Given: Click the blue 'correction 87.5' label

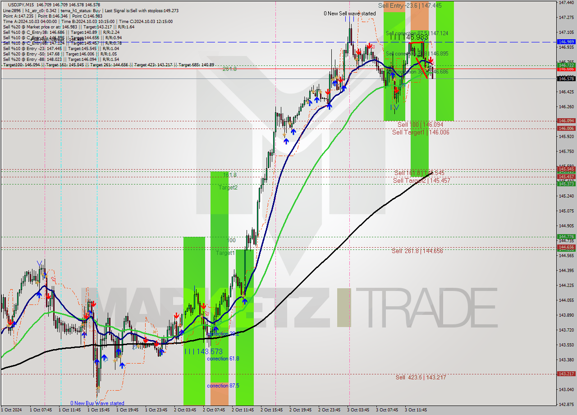Looking at the screenshot, I should tap(223, 386).
